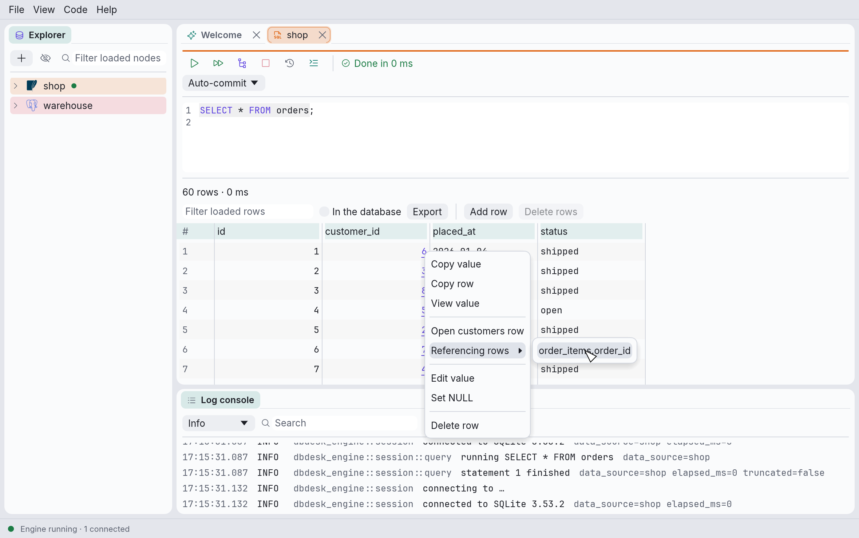Image resolution: width=859 pixels, height=538 pixels.
Task: Open the explain plan tree icon
Action: 242,63
